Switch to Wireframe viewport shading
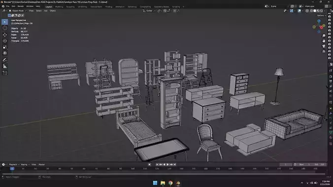The image size is (333, 187). [311, 11]
